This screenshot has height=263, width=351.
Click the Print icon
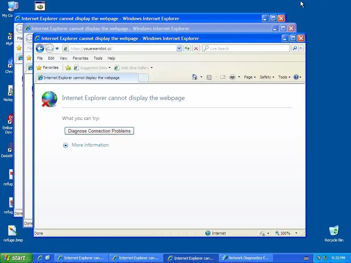pyautogui.click(x=232, y=77)
